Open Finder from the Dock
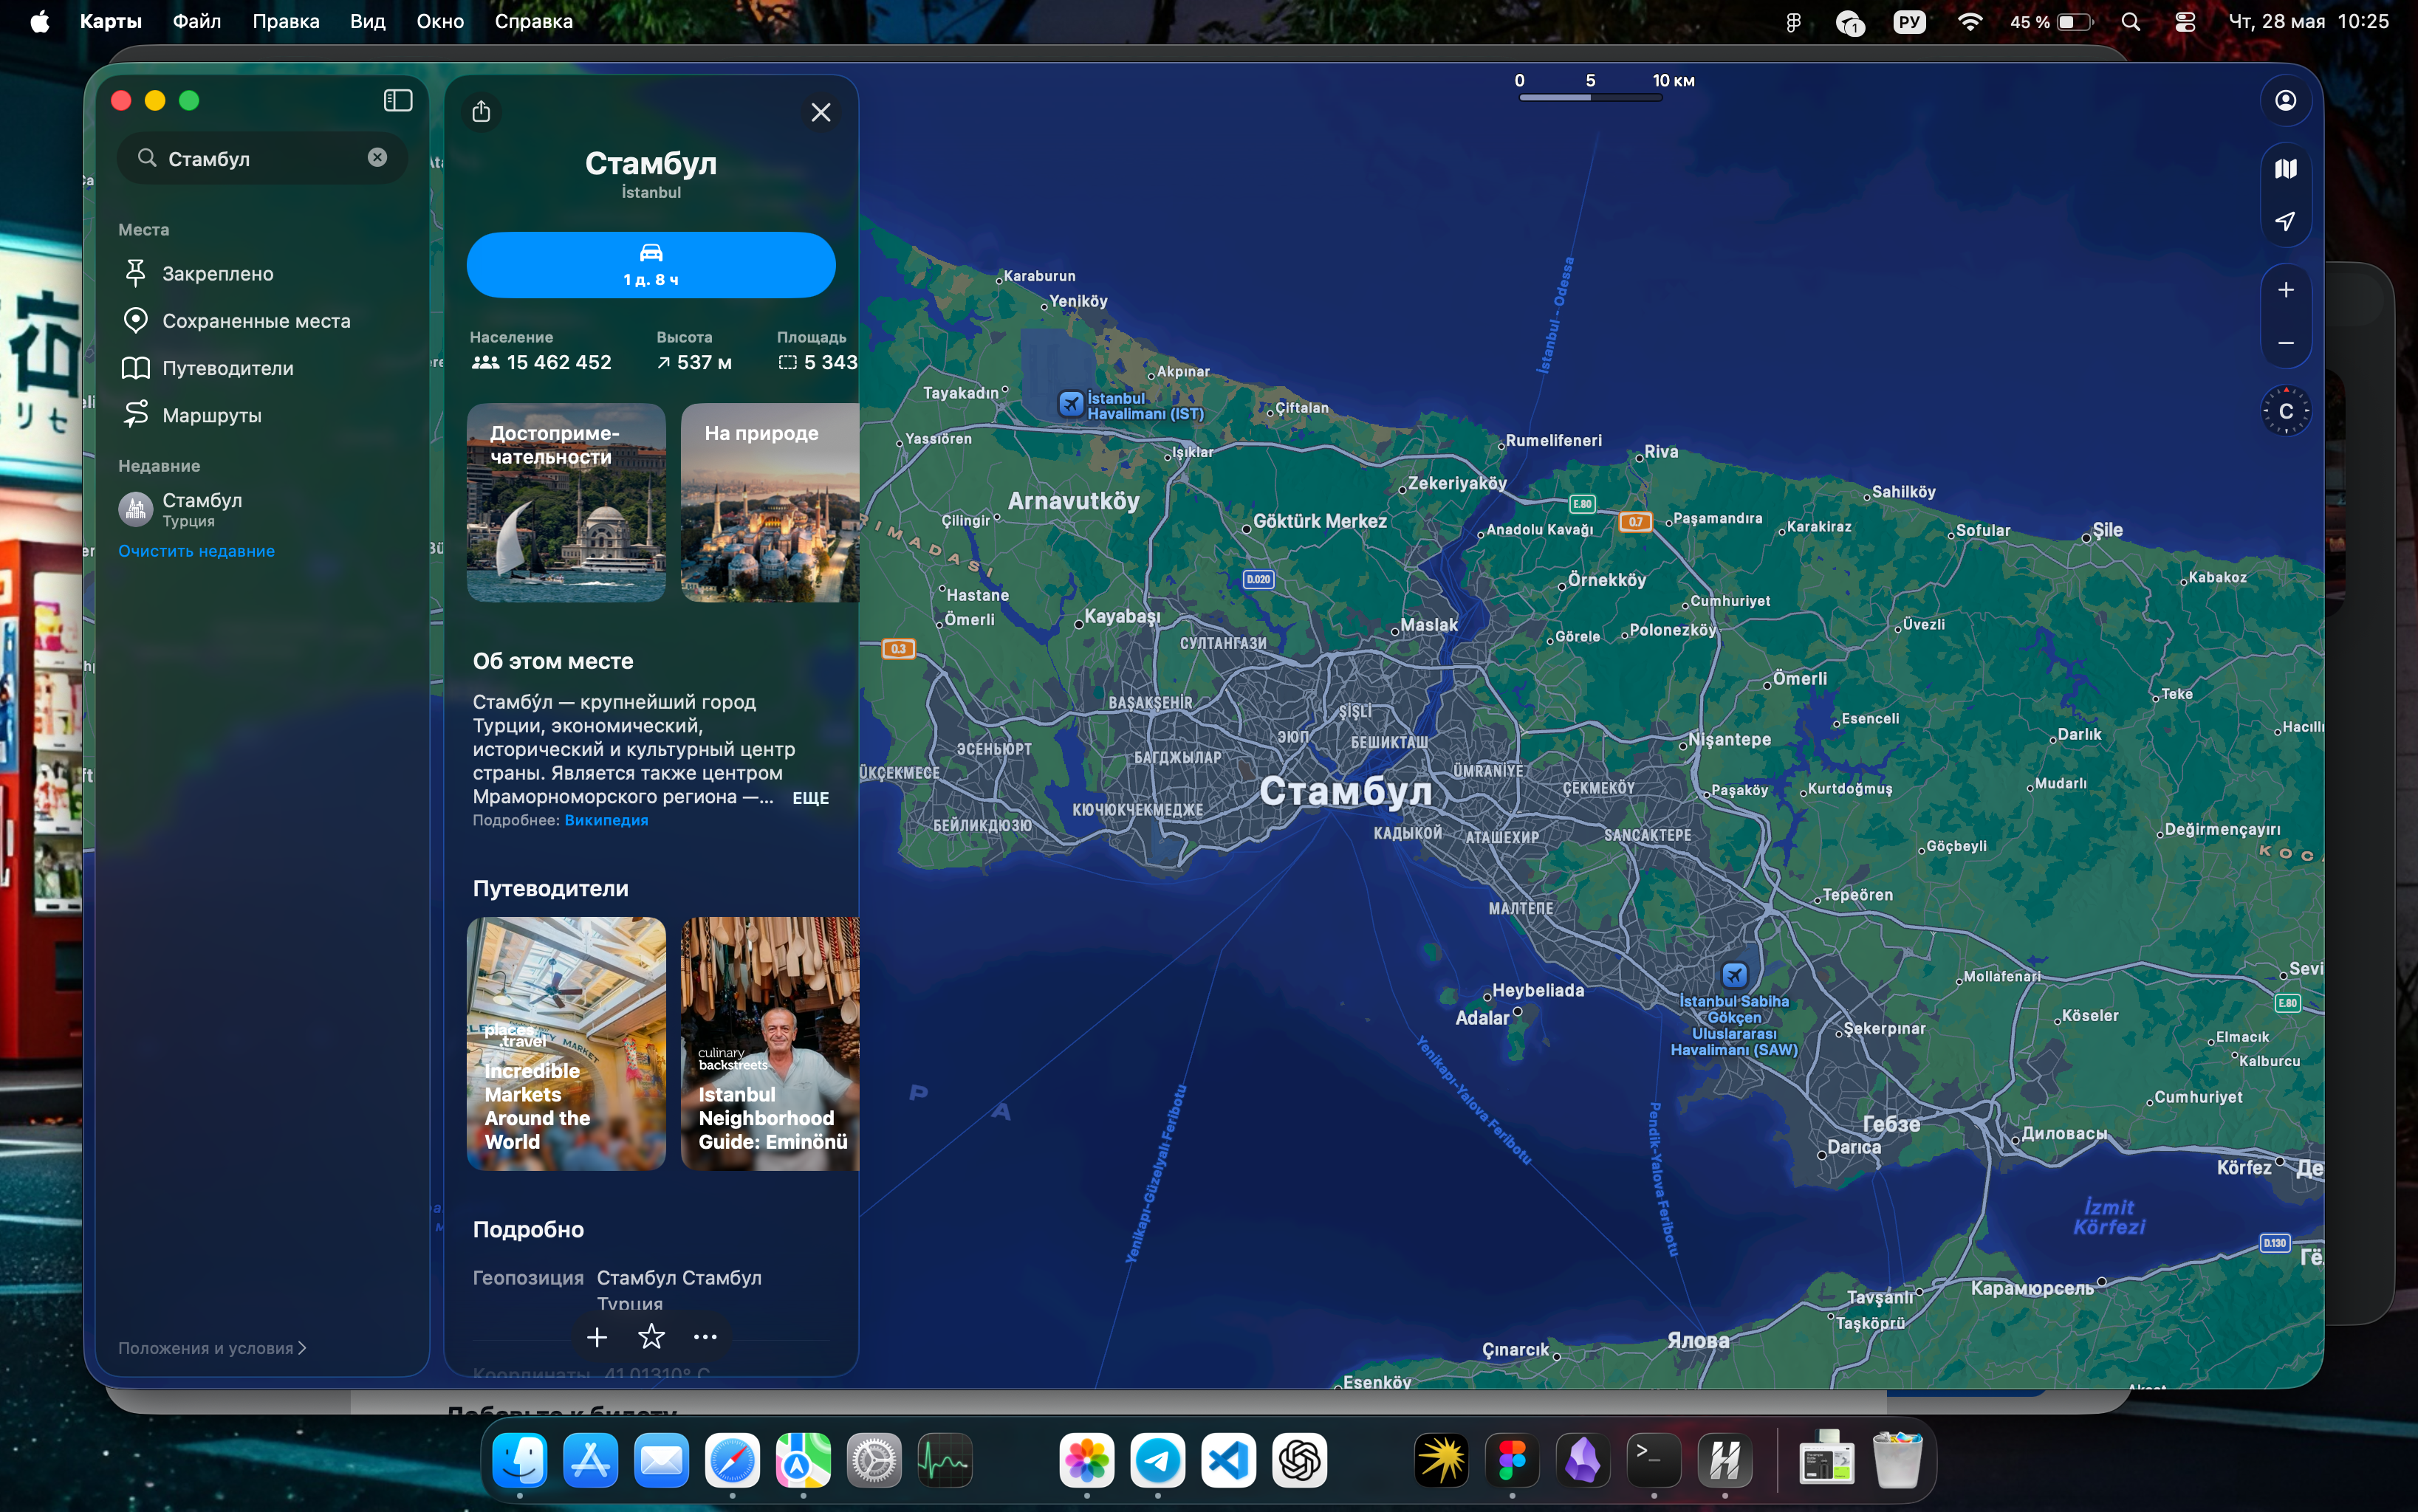Viewport: 2418px width, 1512px height. [x=520, y=1459]
